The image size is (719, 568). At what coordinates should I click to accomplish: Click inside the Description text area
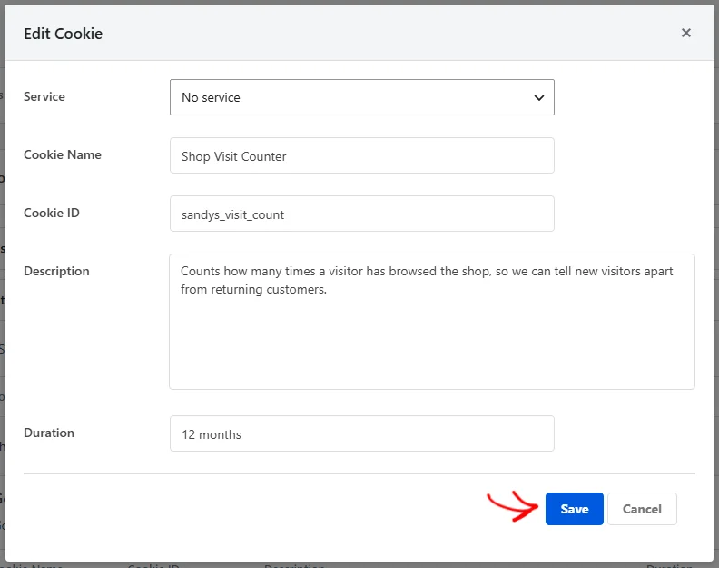tap(432, 322)
